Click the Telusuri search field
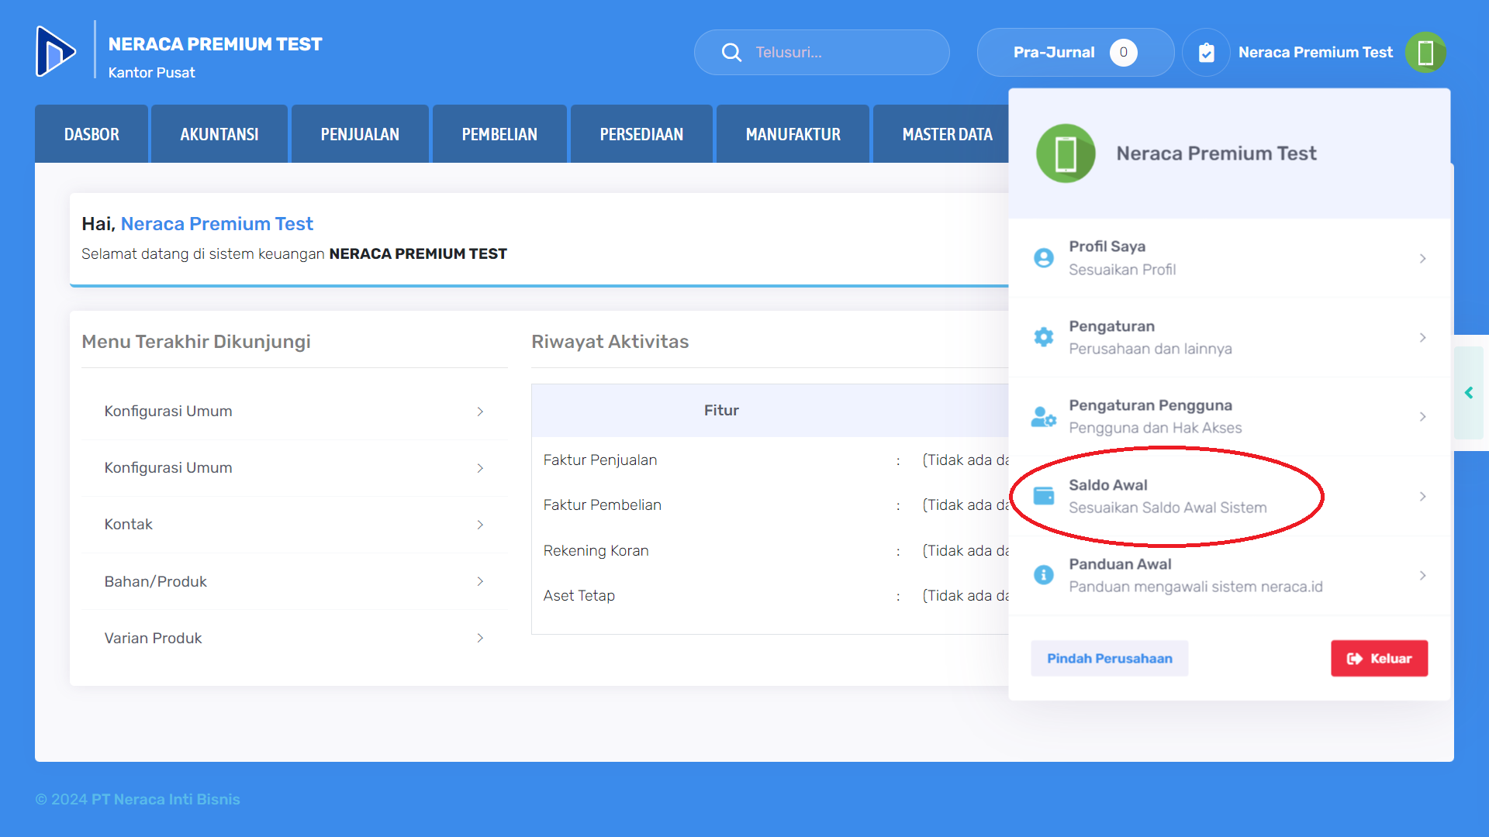 (821, 52)
